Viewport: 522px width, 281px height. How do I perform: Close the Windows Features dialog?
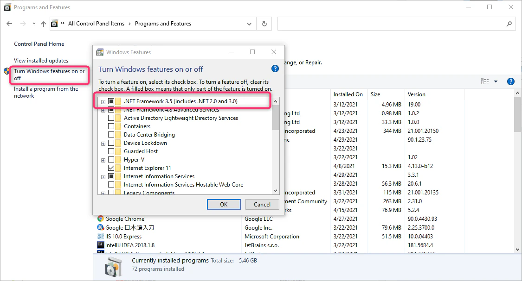(x=274, y=52)
